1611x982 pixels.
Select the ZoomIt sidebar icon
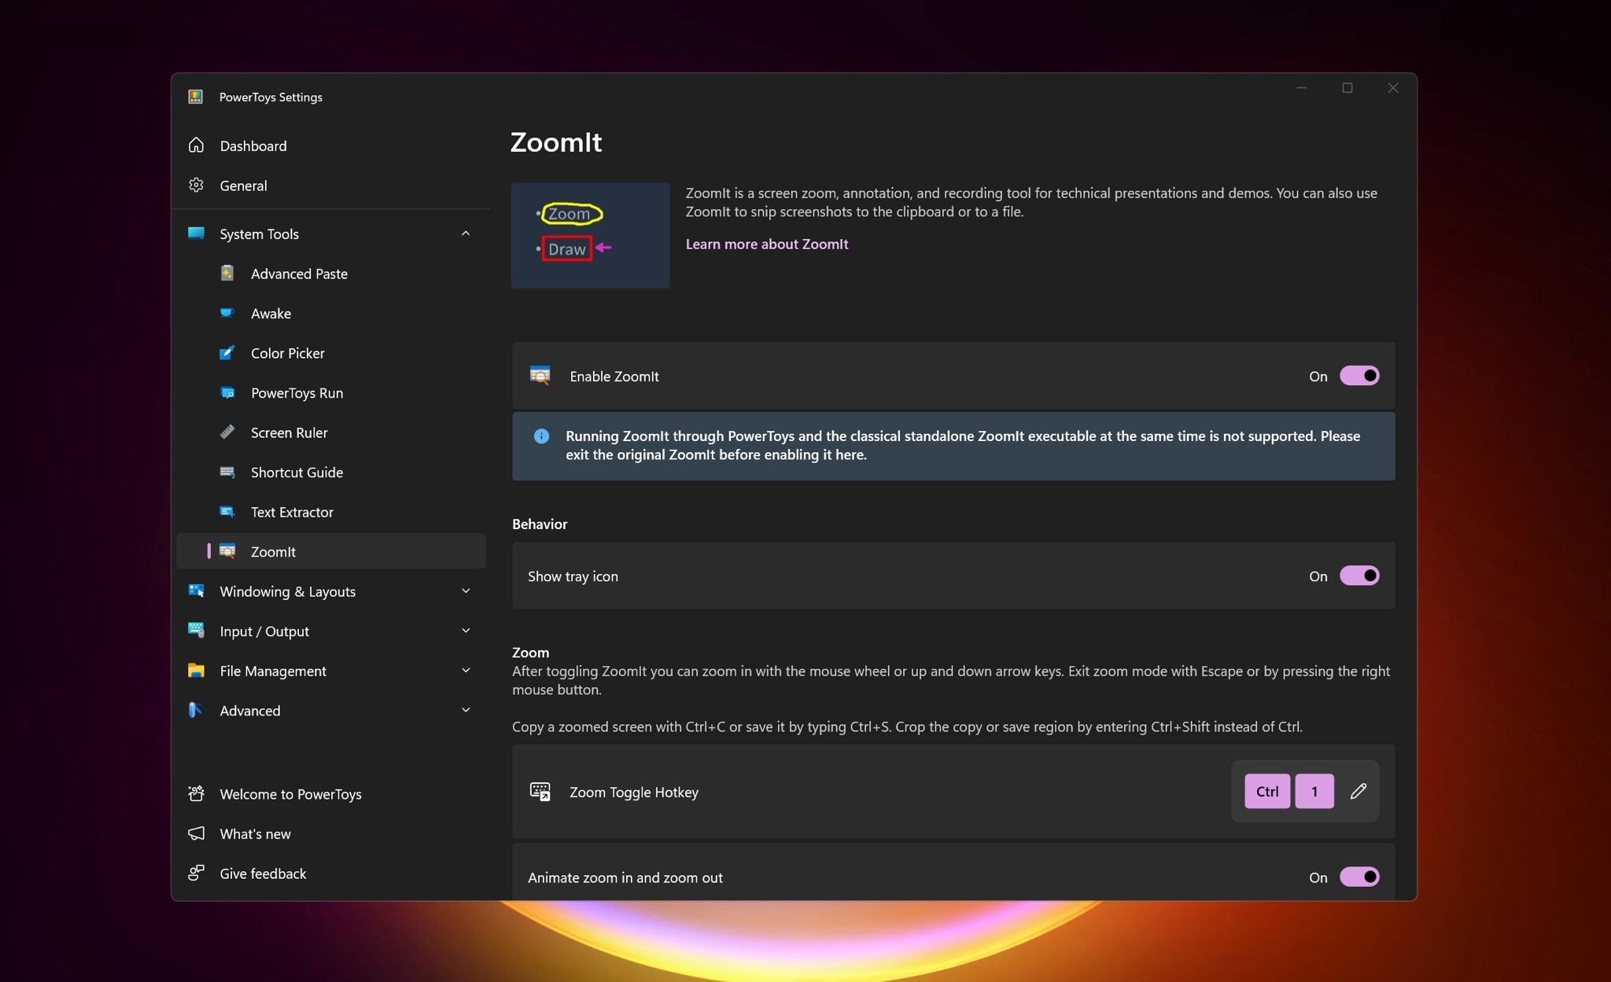(227, 551)
